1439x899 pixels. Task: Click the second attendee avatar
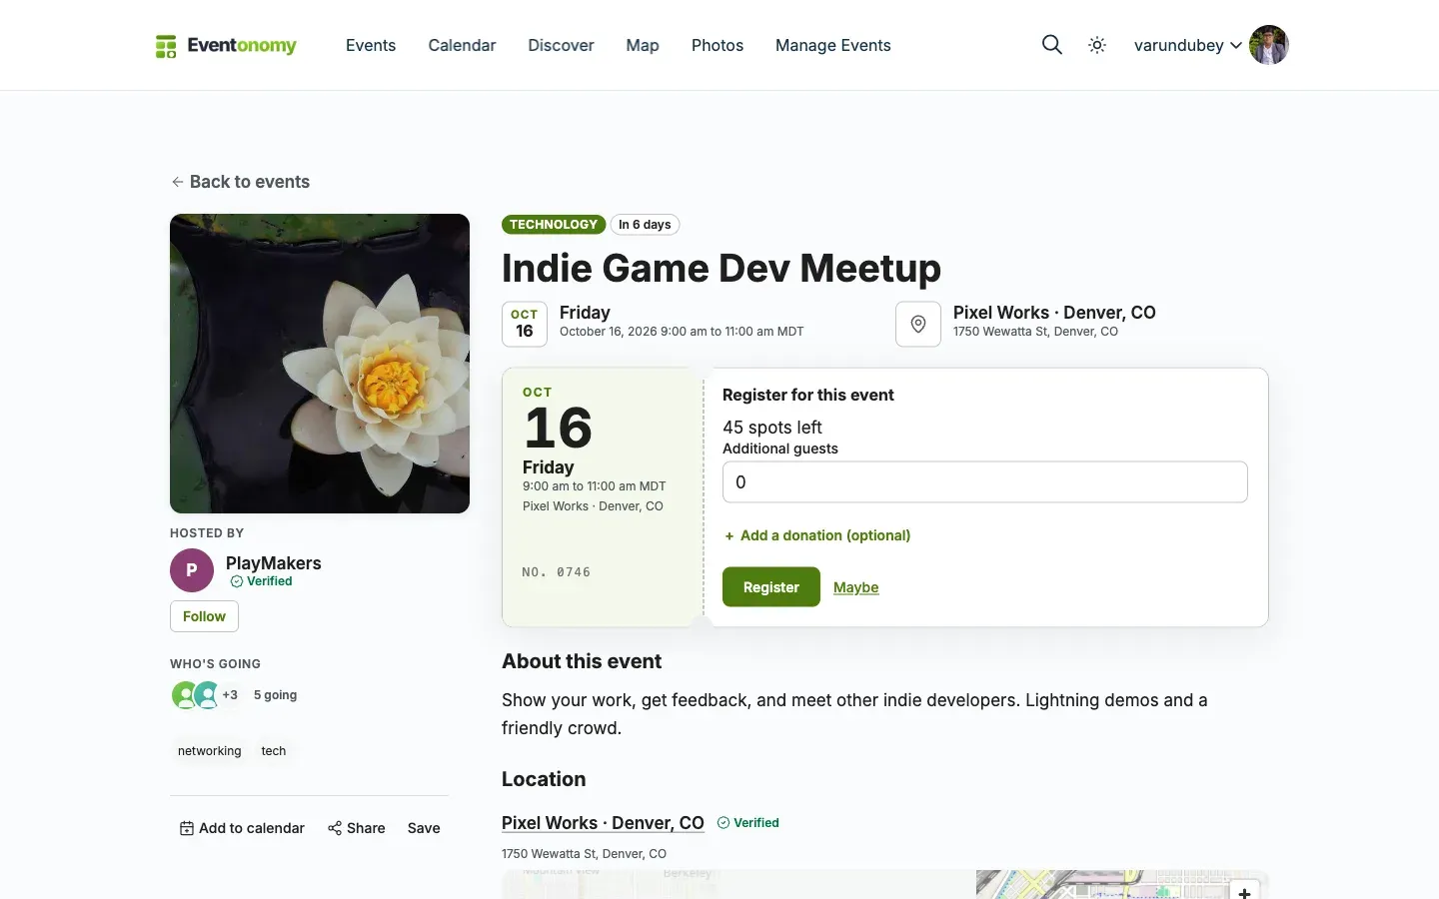207,695
